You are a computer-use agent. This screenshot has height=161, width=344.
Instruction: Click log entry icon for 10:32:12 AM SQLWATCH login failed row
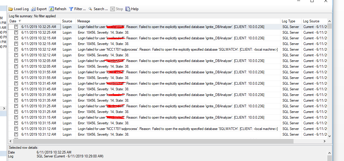tap(16, 49)
